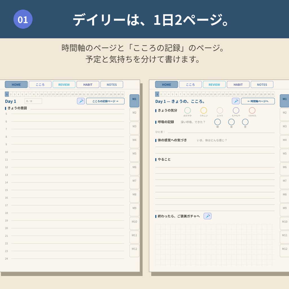Select the うれしい mood circle
Screen dimensions: 289x289
[x=204, y=110]
